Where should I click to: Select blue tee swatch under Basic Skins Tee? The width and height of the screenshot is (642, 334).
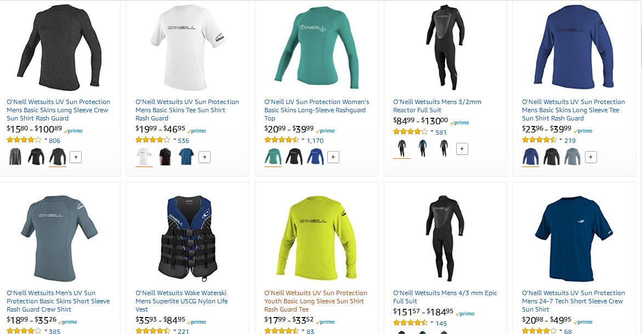pyautogui.click(x=186, y=157)
